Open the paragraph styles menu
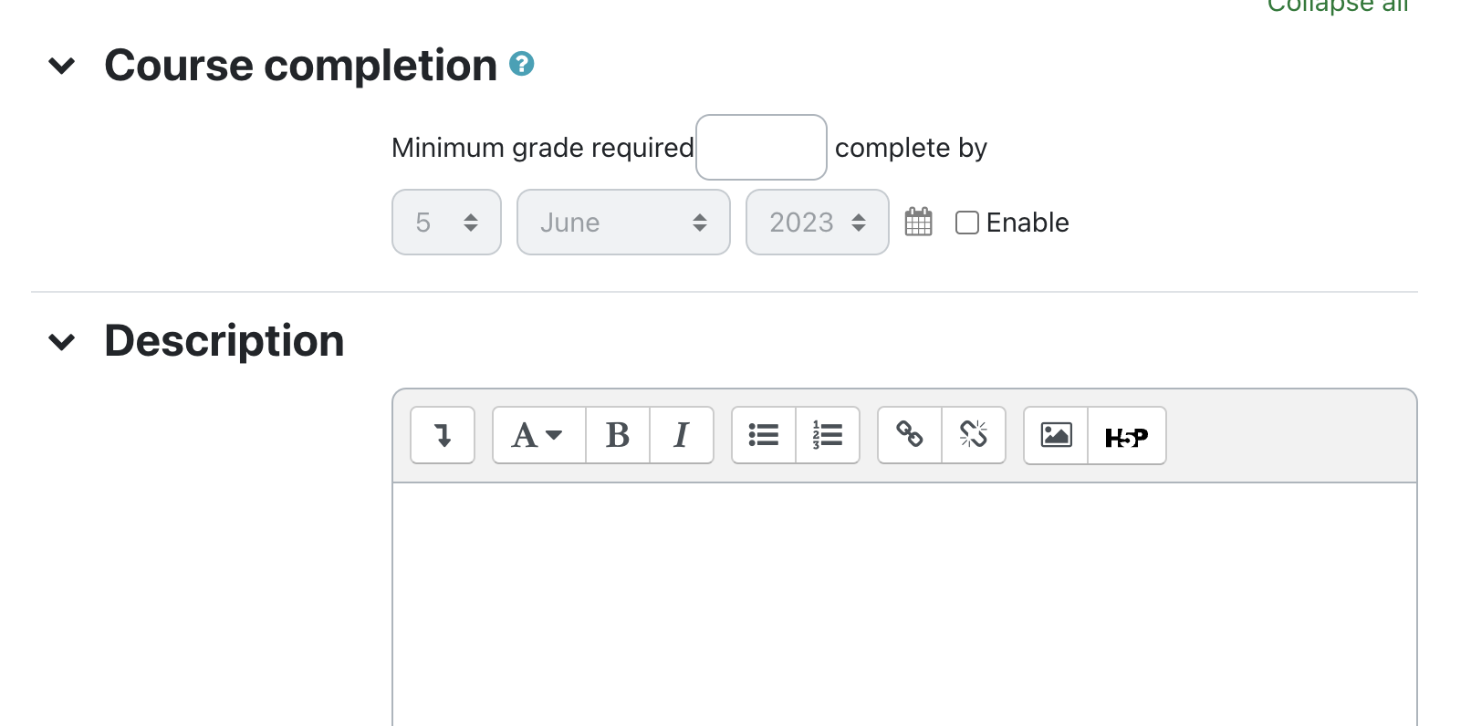 pos(538,435)
